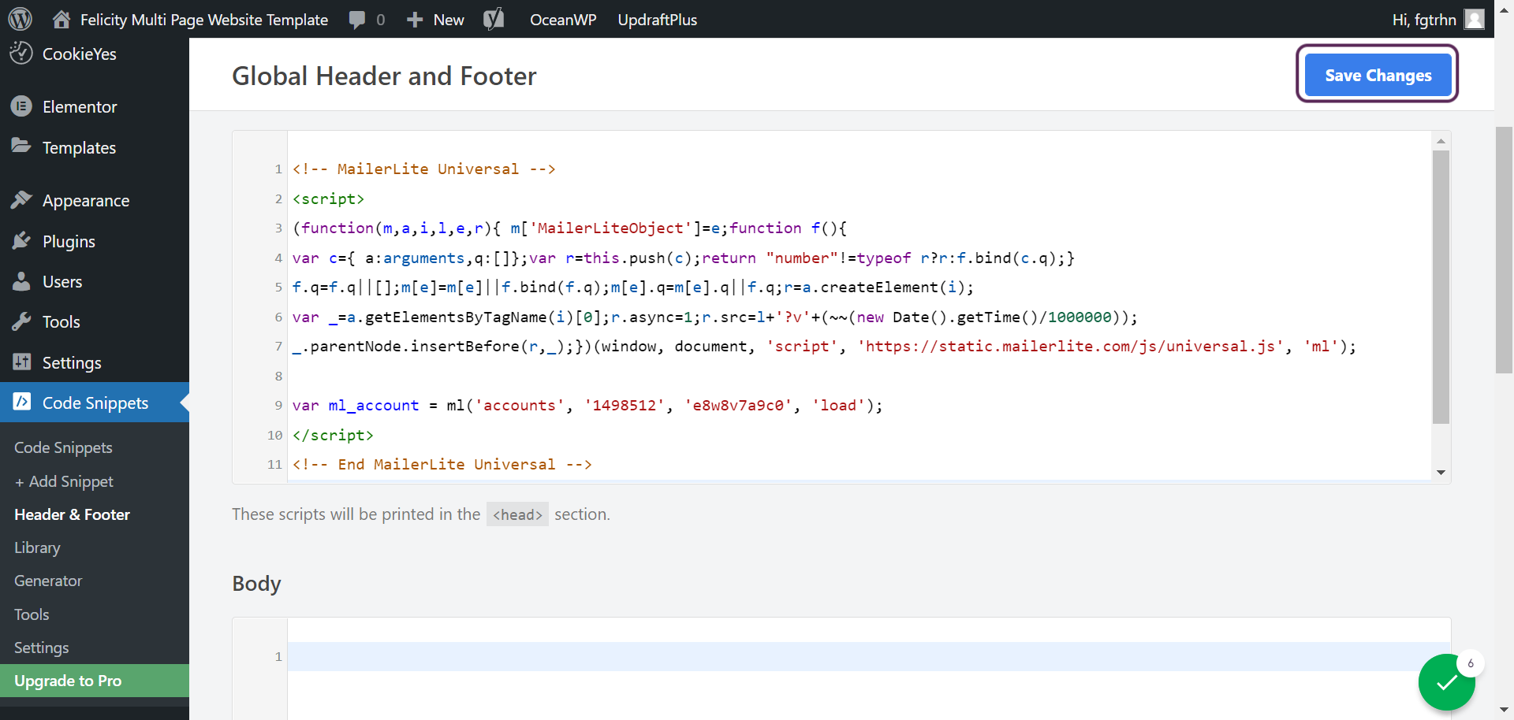This screenshot has height=720, width=1514.
Task: Open the UpdraftPlus admin bar menu
Action: pyautogui.click(x=658, y=20)
